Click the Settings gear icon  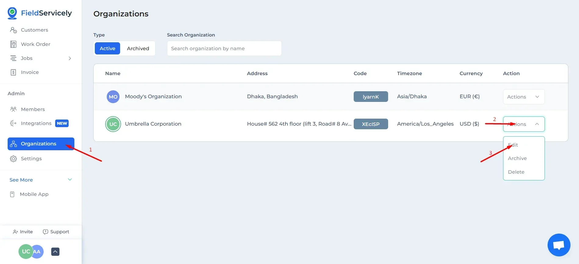13,158
